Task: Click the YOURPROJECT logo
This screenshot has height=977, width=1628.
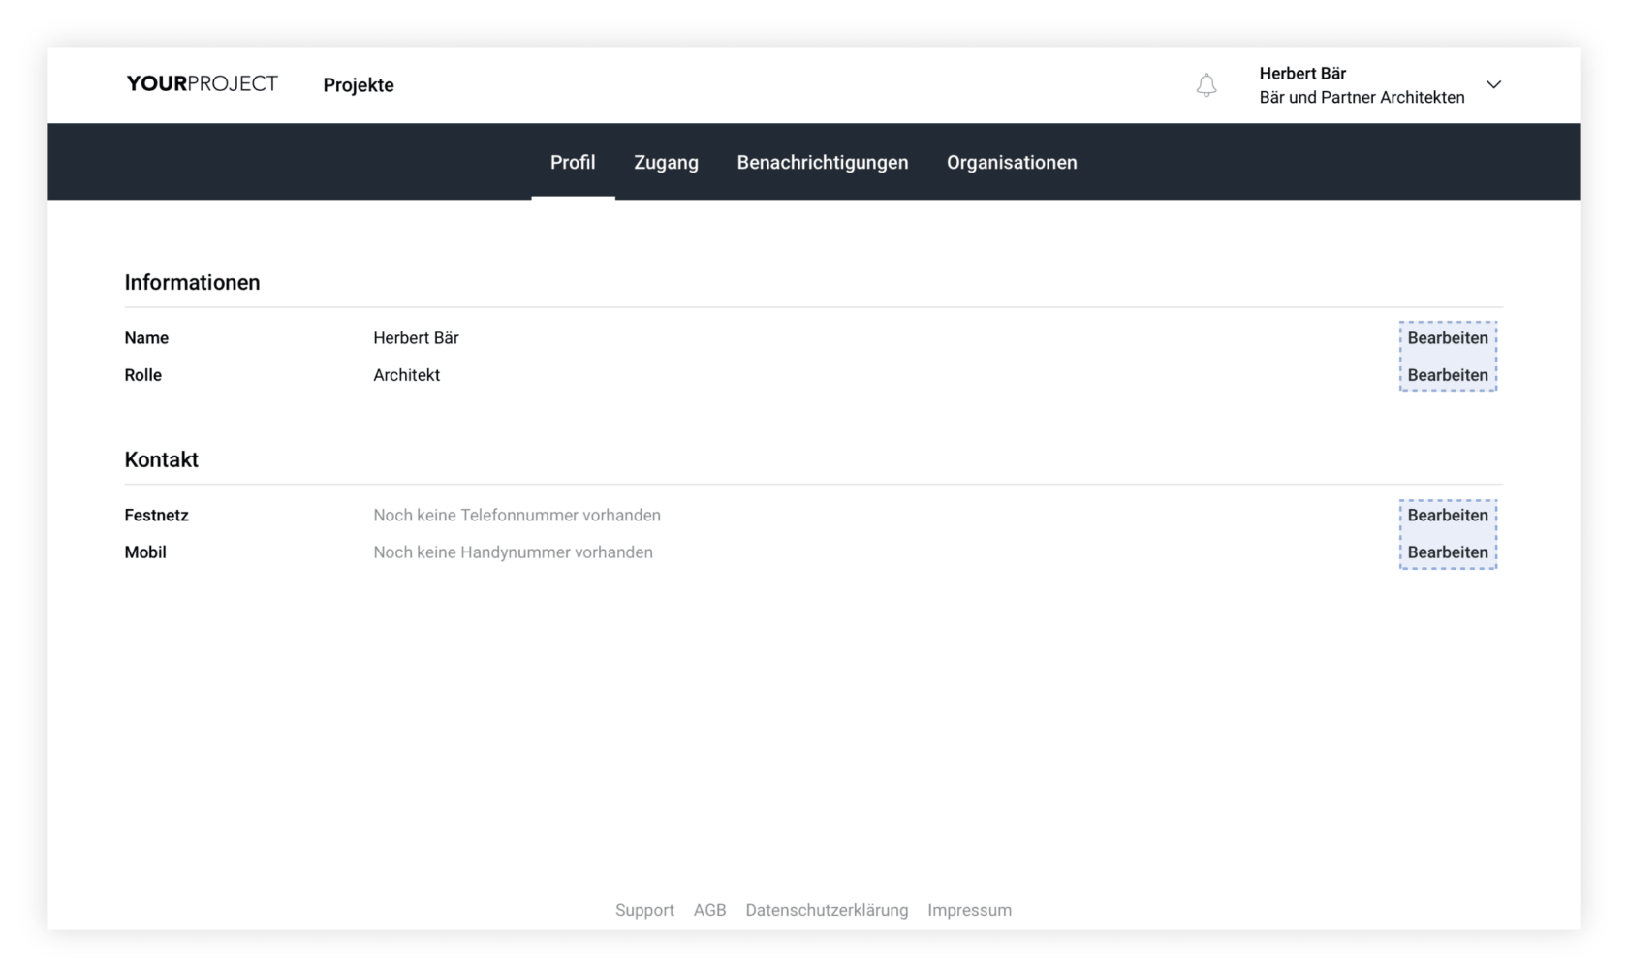Action: (x=202, y=84)
